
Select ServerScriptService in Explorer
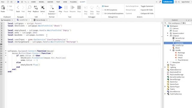(177, 77)
